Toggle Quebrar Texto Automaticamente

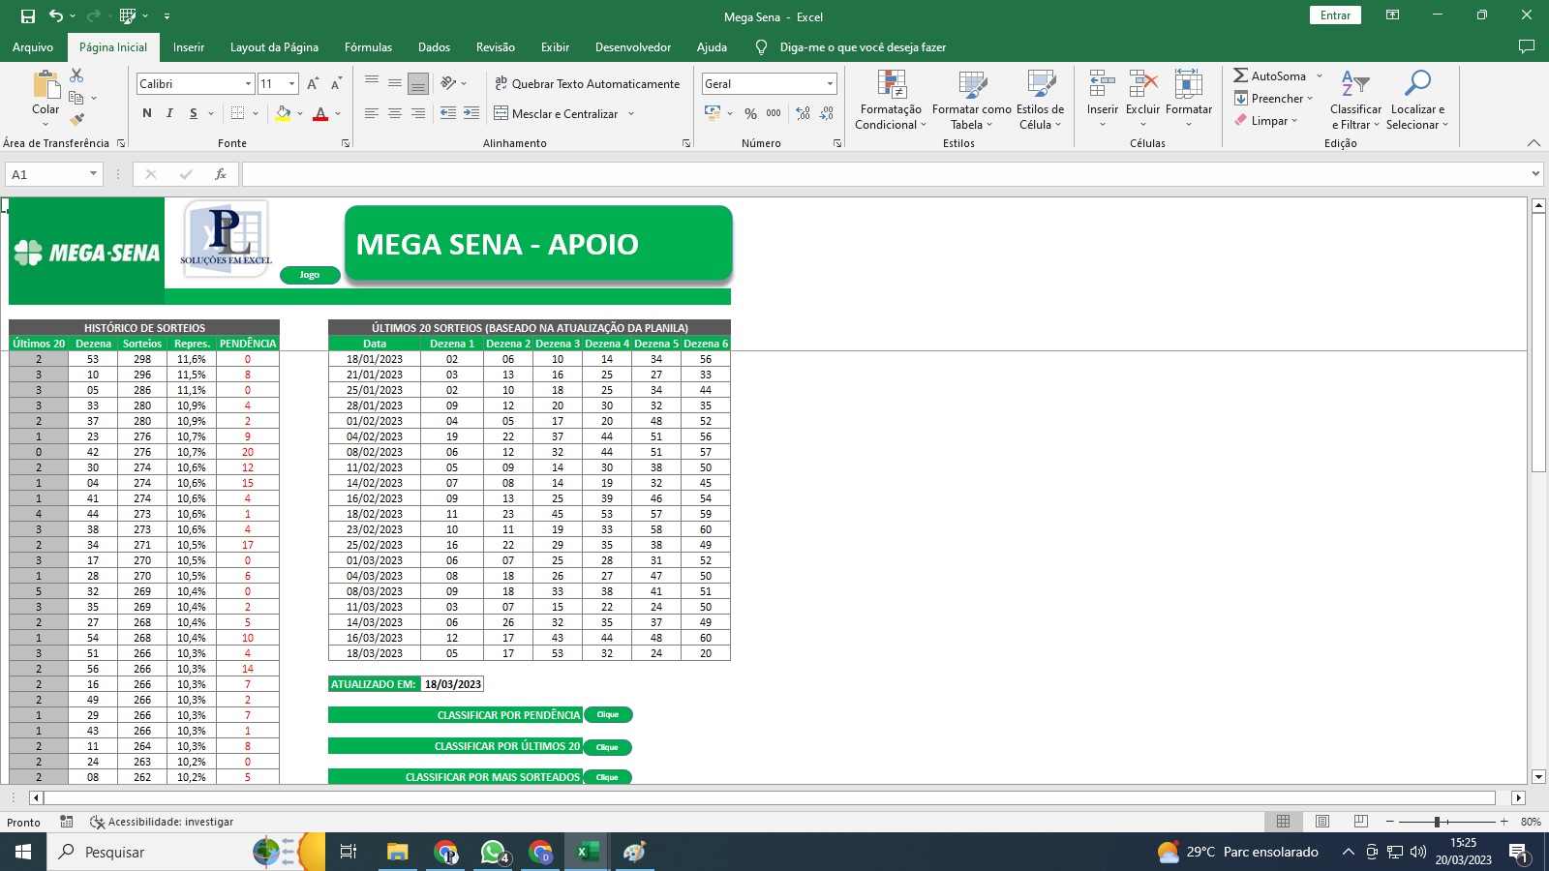coord(587,84)
